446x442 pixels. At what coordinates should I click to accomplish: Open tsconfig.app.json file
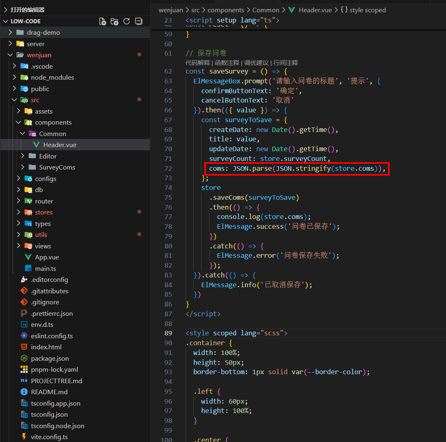tap(56, 403)
